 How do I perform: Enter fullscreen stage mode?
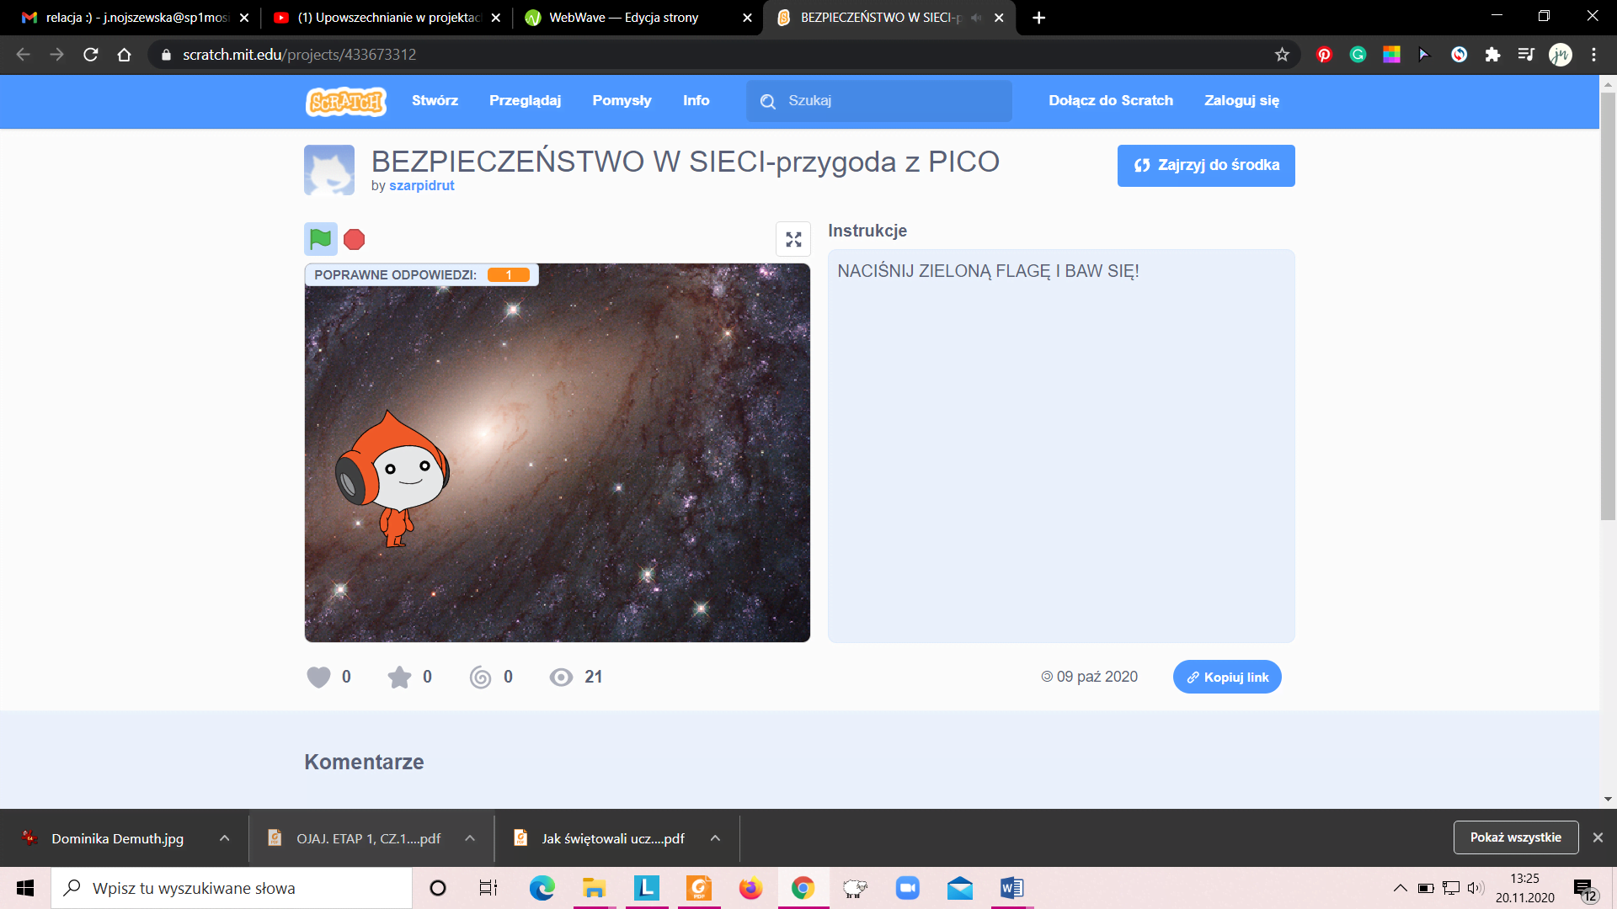point(792,239)
